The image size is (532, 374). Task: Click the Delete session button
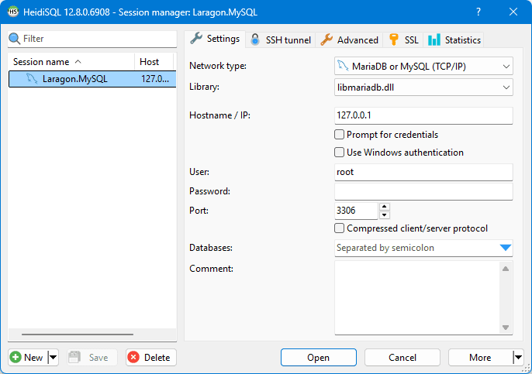[x=151, y=358]
